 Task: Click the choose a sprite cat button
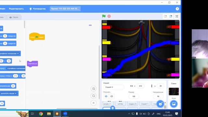160,104
